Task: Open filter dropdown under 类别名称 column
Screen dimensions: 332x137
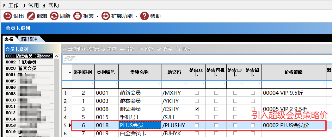Action: coord(159,84)
